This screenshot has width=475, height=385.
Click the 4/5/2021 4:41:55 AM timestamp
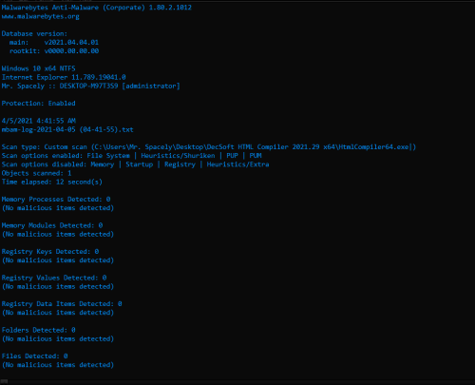click(39, 121)
